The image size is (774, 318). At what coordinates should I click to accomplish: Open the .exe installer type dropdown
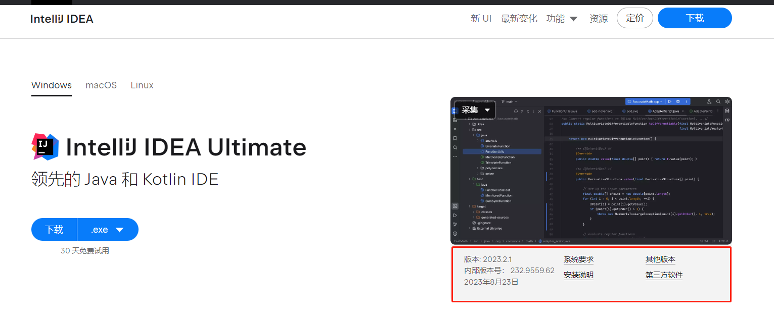point(108,230)
